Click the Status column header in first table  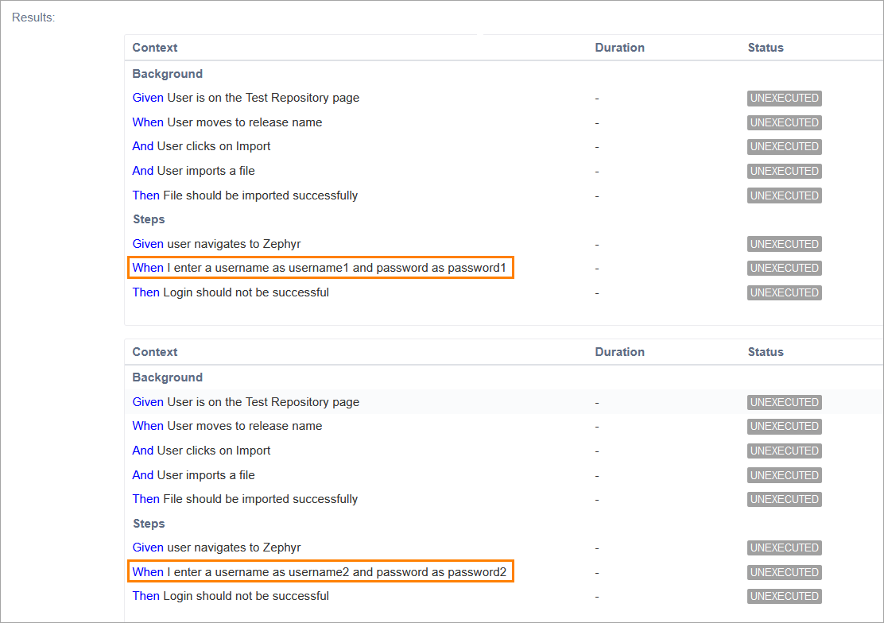(x=766, y=48)
